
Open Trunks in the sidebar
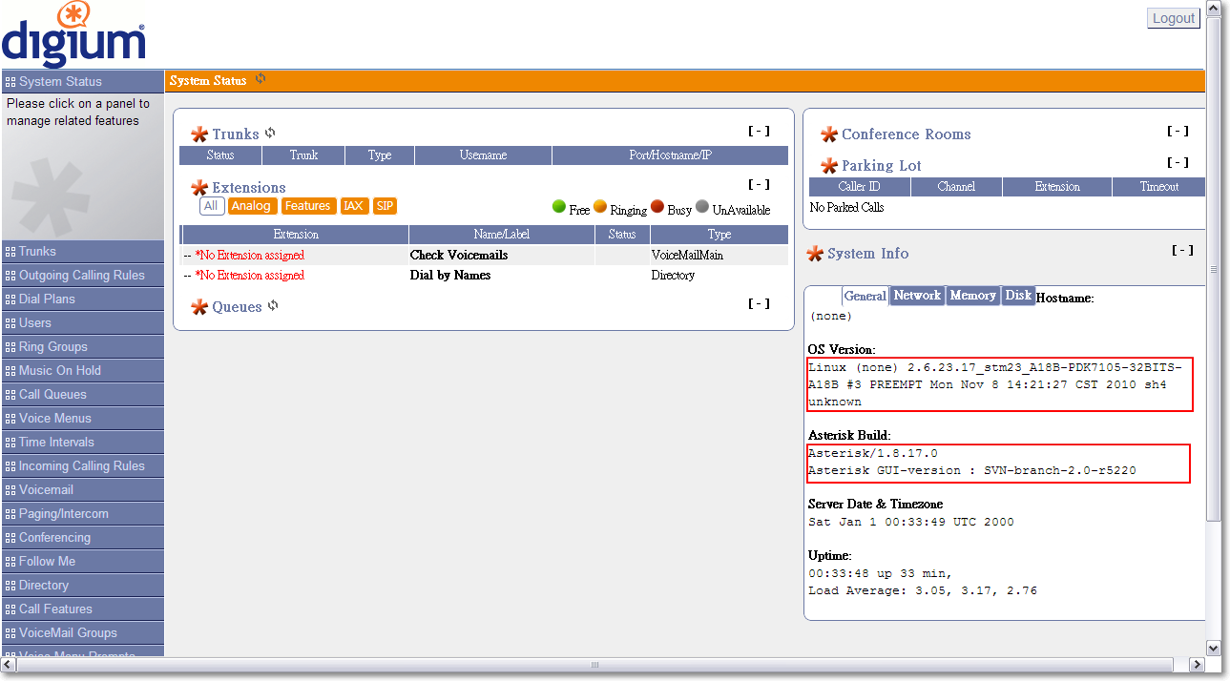(x=82, y=251)
